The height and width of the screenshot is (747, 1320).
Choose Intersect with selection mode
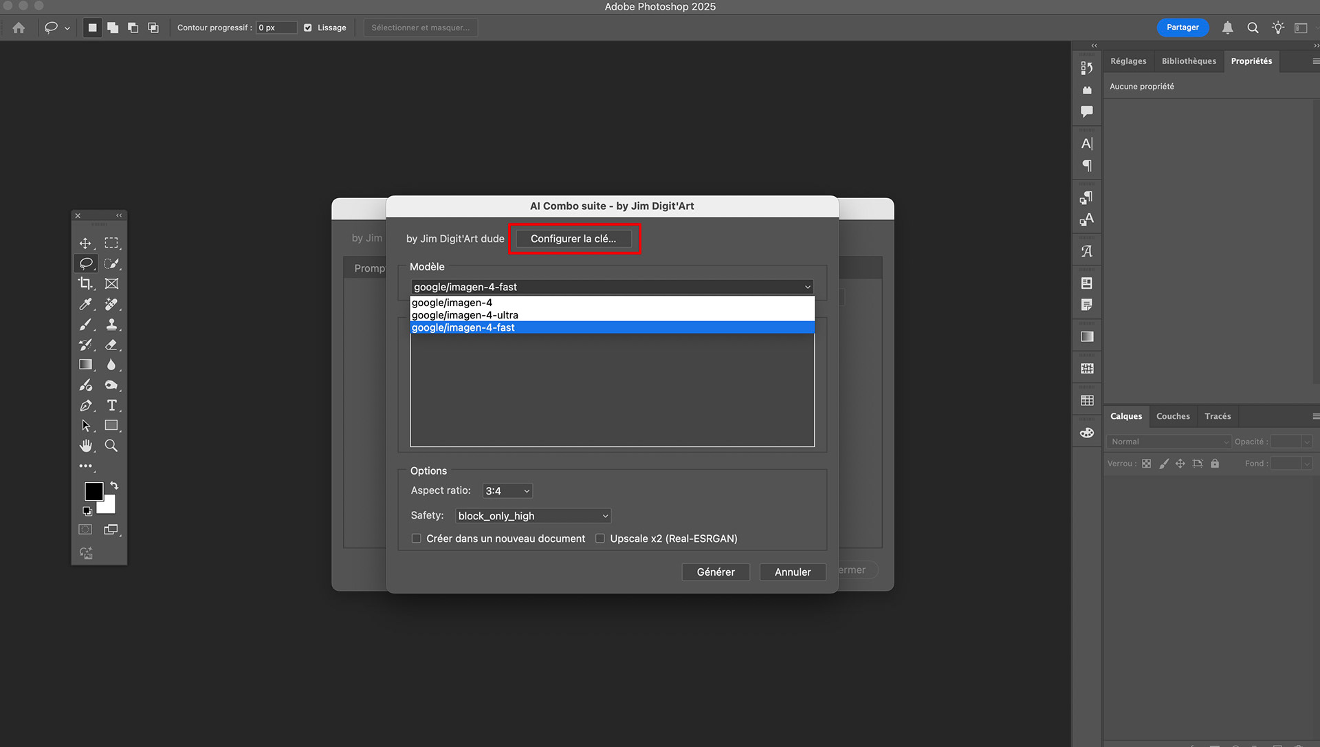[153, 28]
